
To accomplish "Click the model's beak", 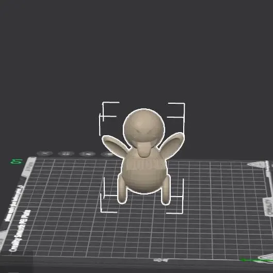I will pos(143,149).
